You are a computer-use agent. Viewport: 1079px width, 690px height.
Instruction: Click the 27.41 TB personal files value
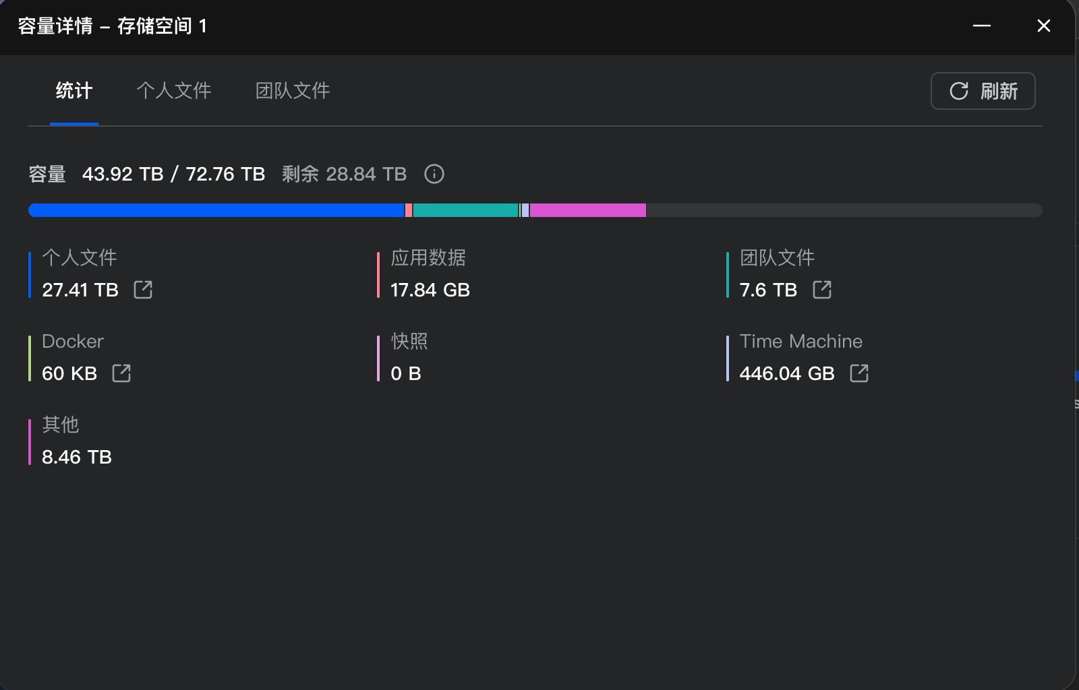click(x=80, y=290)
